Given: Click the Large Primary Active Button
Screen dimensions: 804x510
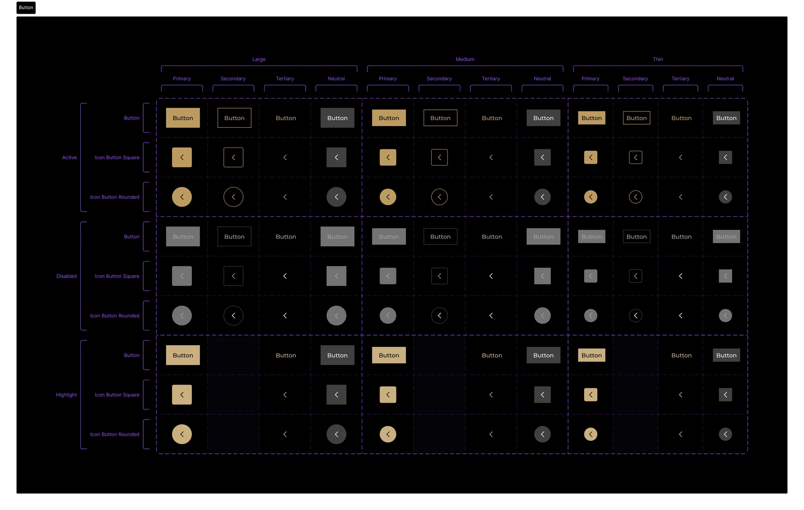Looking at the screenshot, I should (183, 118).
